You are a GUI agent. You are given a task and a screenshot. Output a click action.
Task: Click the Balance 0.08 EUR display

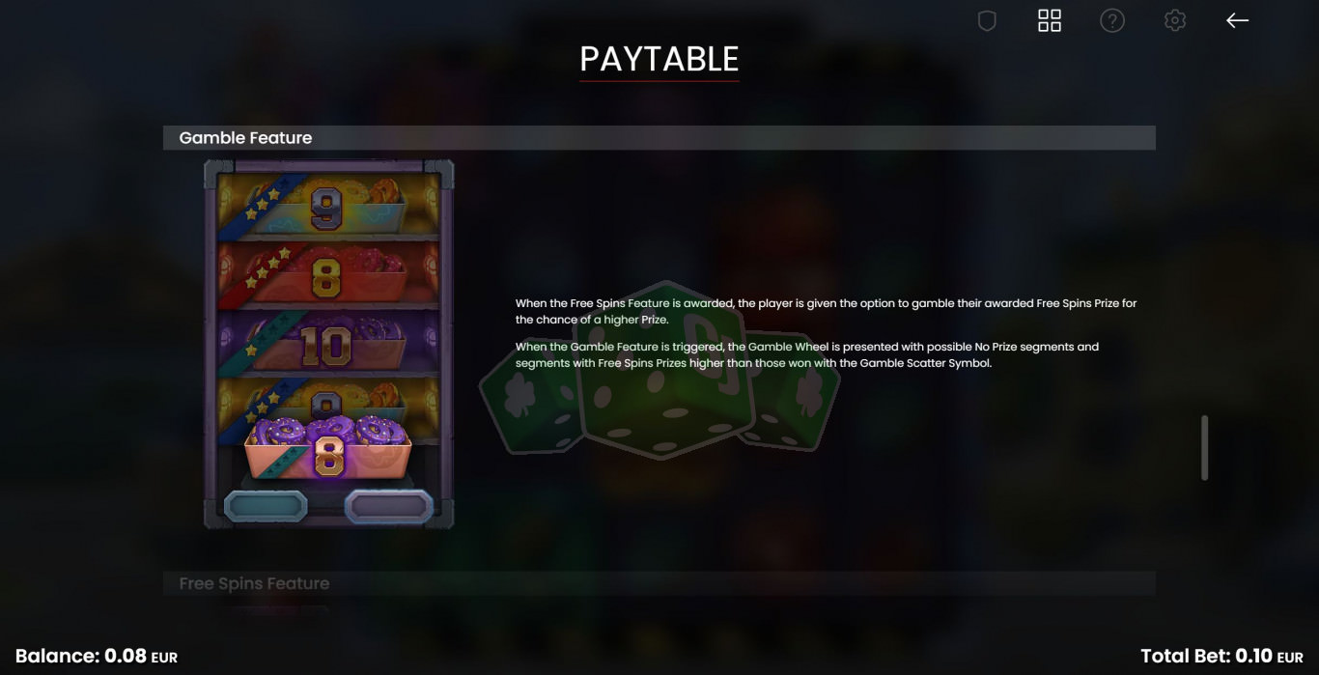click(x=97, y=657)
